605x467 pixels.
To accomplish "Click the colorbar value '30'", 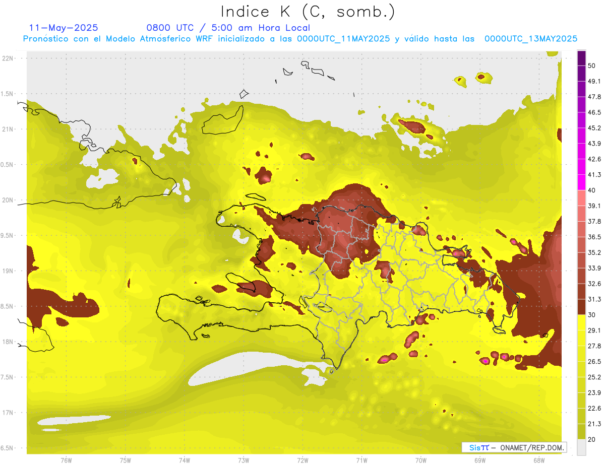I will [592, 315].
